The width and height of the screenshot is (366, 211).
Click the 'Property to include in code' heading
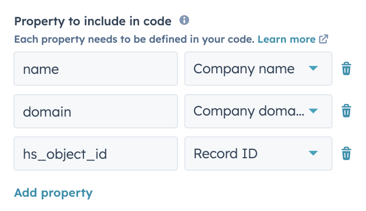[x=93, y=21]
